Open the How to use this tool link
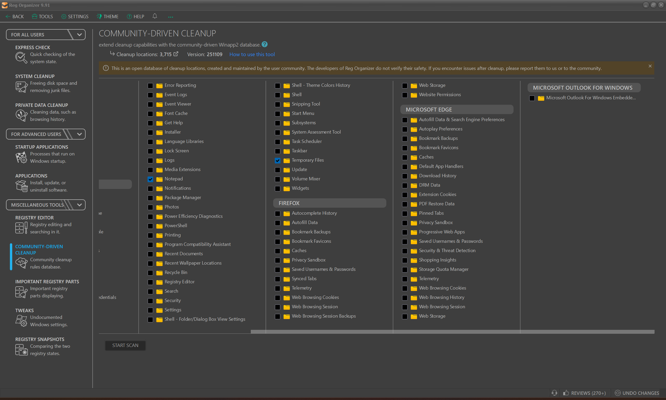Screen dimensions: 666x400 coord(252,54)
